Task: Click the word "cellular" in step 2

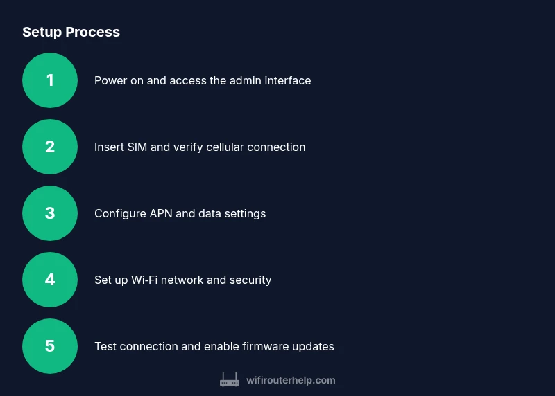Action: [x=226, y=147]
